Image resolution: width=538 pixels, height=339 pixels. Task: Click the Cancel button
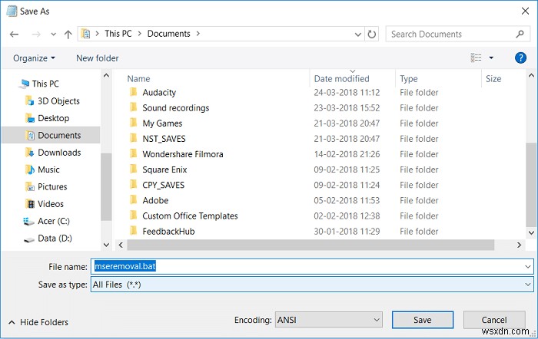coord(494,320)
